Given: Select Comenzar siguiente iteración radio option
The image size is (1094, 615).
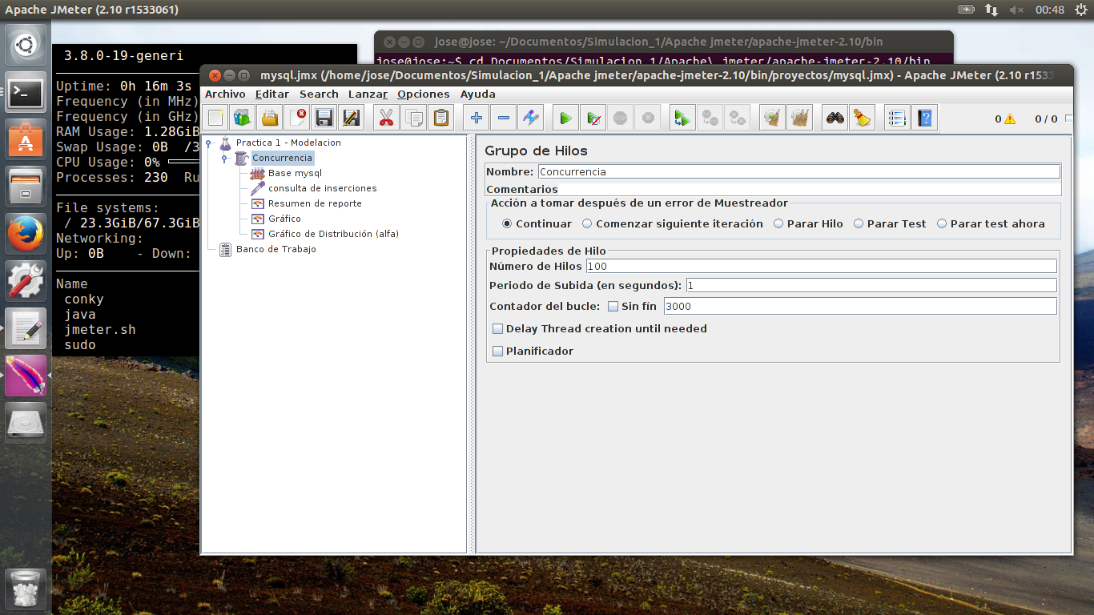Looking at the screenshot, I should tap(587, 224).
